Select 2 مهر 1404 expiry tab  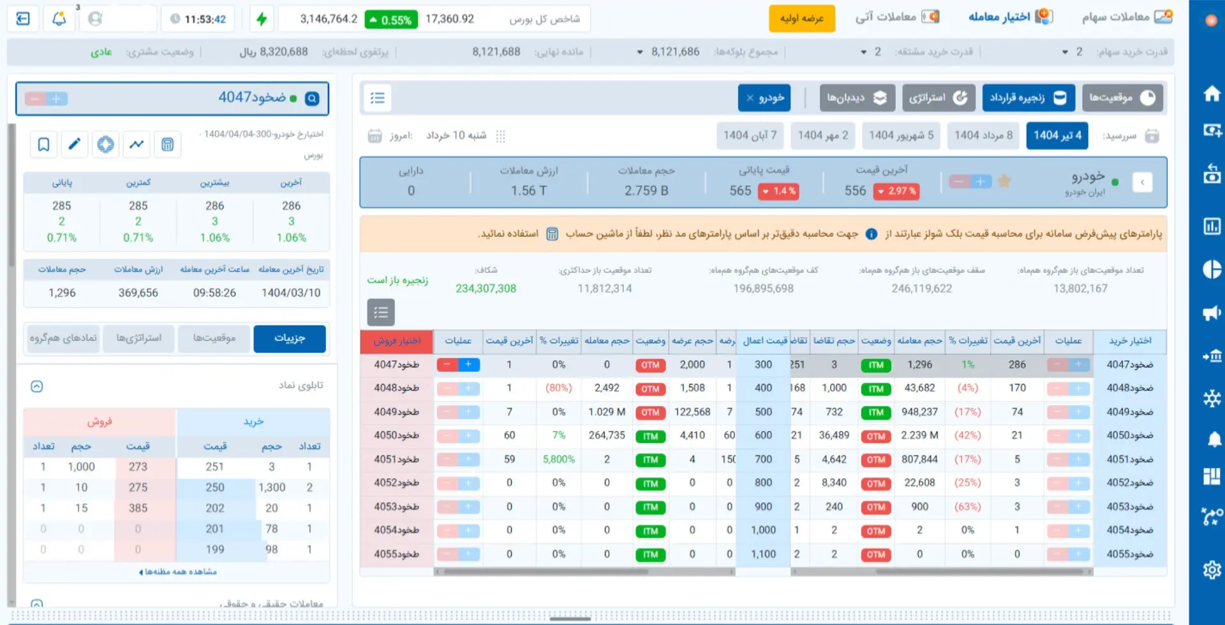(823, 136)
